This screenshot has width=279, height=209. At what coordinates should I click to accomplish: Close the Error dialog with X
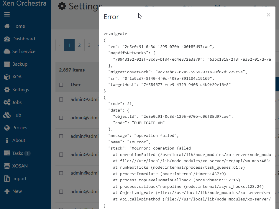pos(268,15)
